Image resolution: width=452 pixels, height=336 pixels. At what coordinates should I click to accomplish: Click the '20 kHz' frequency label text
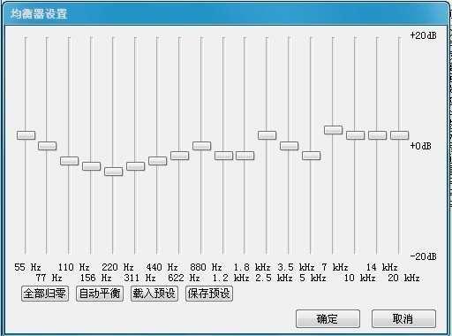pyautogui.click(x=403, y=278)
